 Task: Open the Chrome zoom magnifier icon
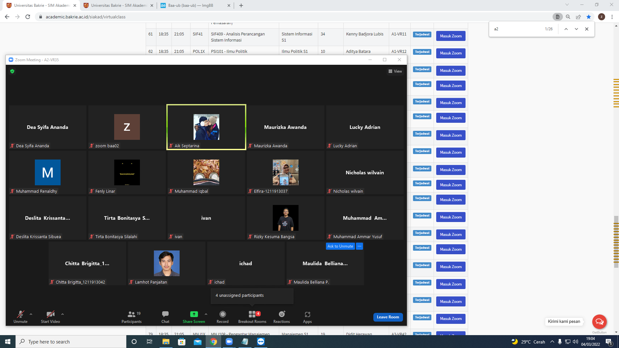pos(568,17)
